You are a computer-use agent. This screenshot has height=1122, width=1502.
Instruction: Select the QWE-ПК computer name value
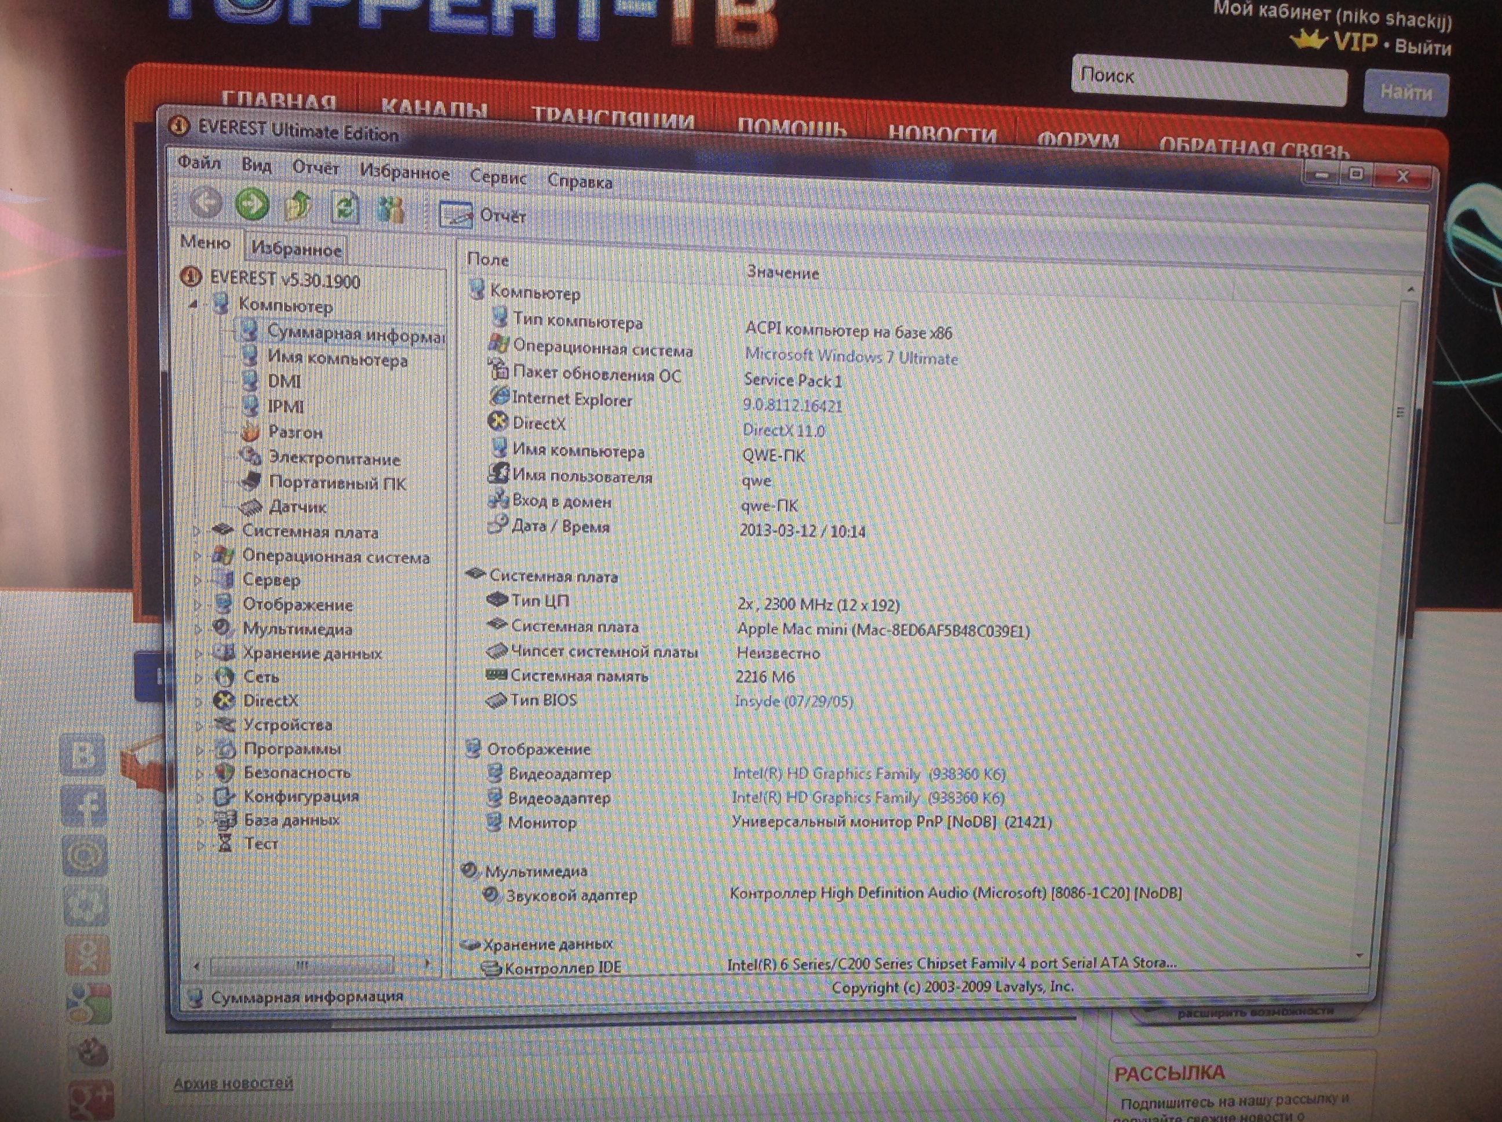(x=774, y=455)
